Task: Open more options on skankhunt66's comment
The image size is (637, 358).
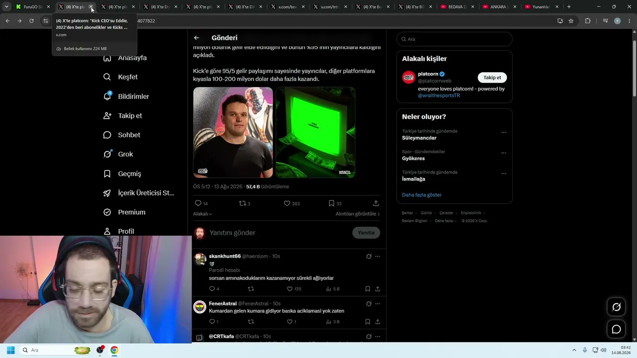Action: (x=378, y=257)
